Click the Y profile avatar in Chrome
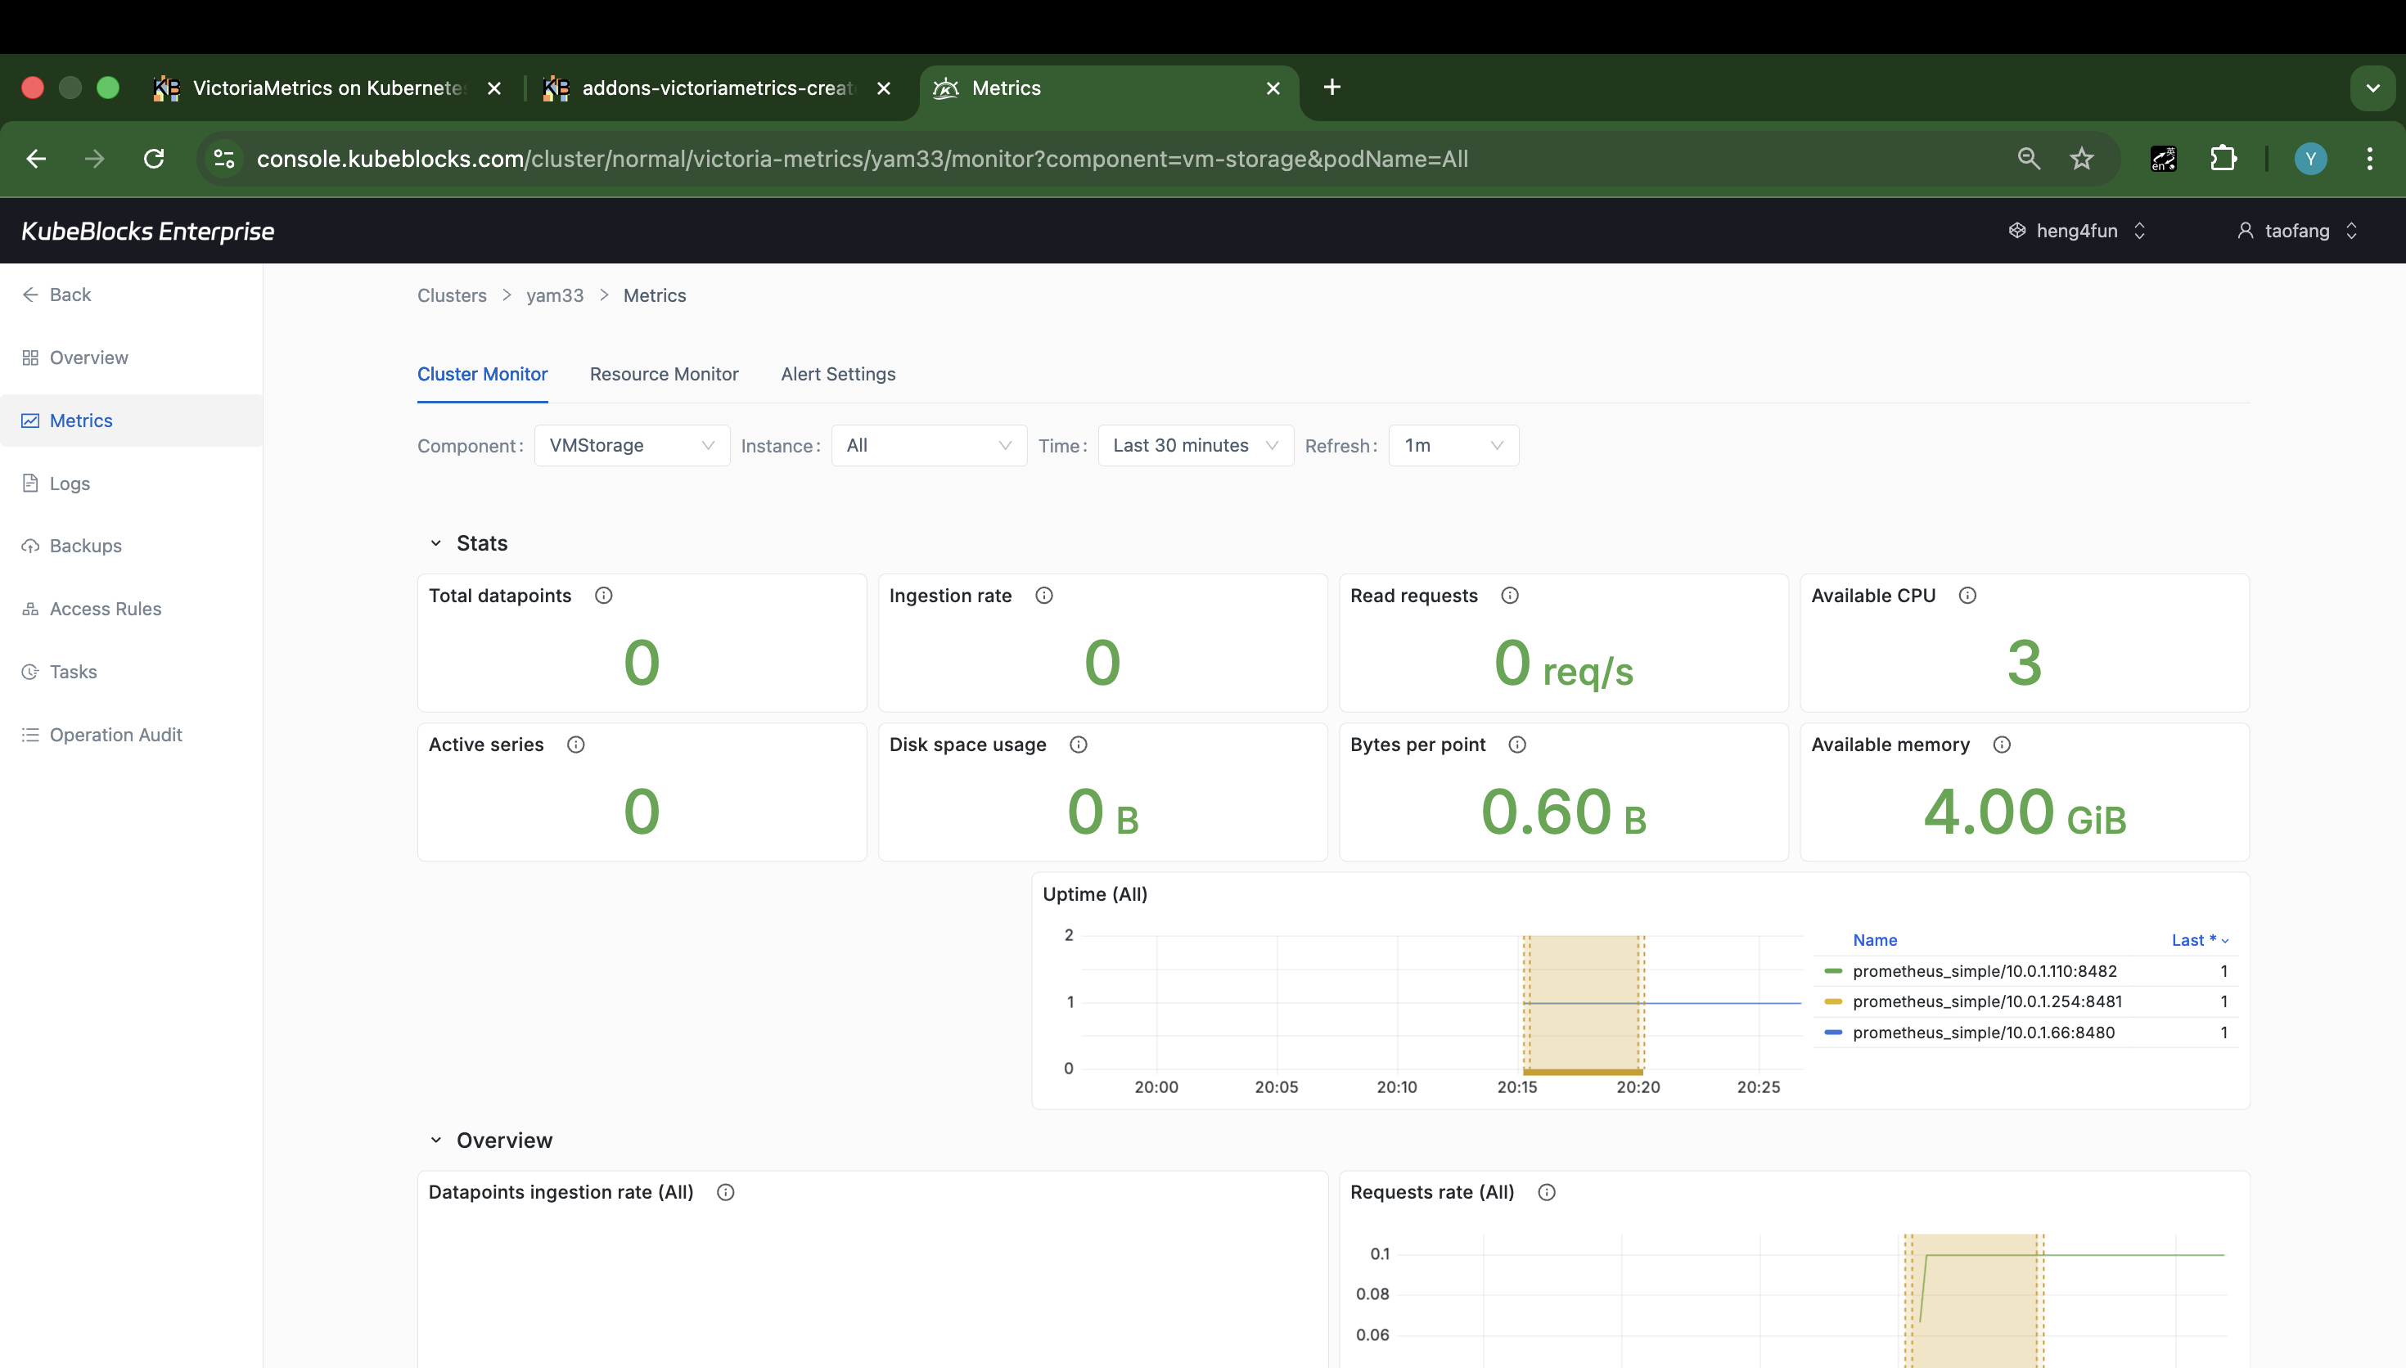This screenshot has width=2406, height=1368. [2310, 159]
